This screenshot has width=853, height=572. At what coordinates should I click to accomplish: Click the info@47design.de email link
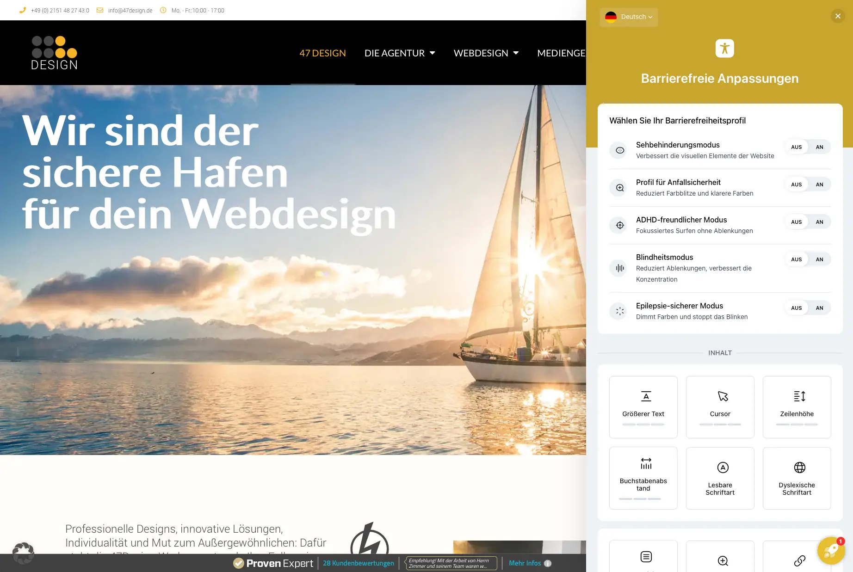130,11
